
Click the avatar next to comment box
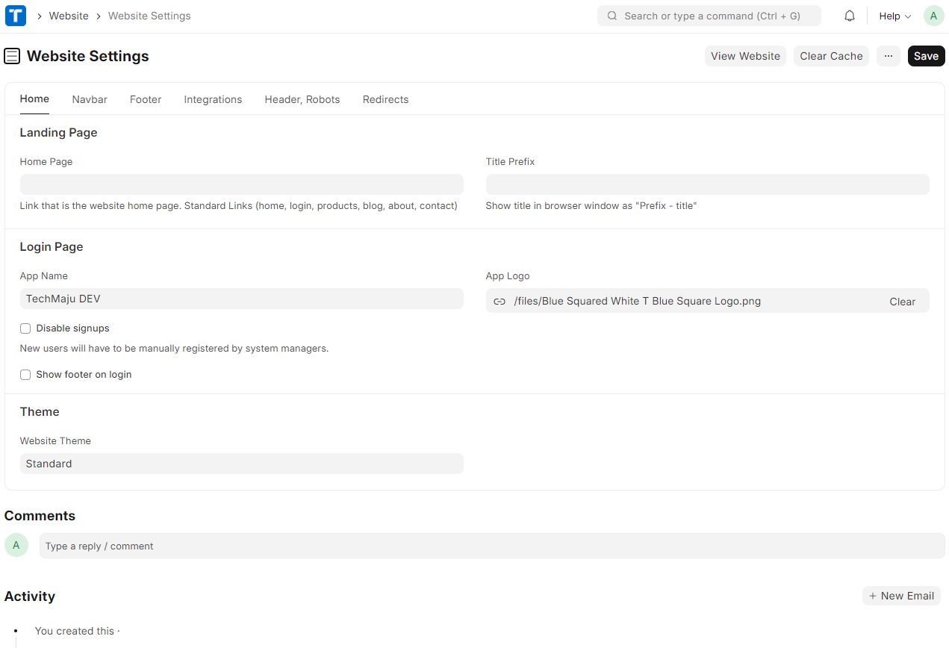pos(16,545)
